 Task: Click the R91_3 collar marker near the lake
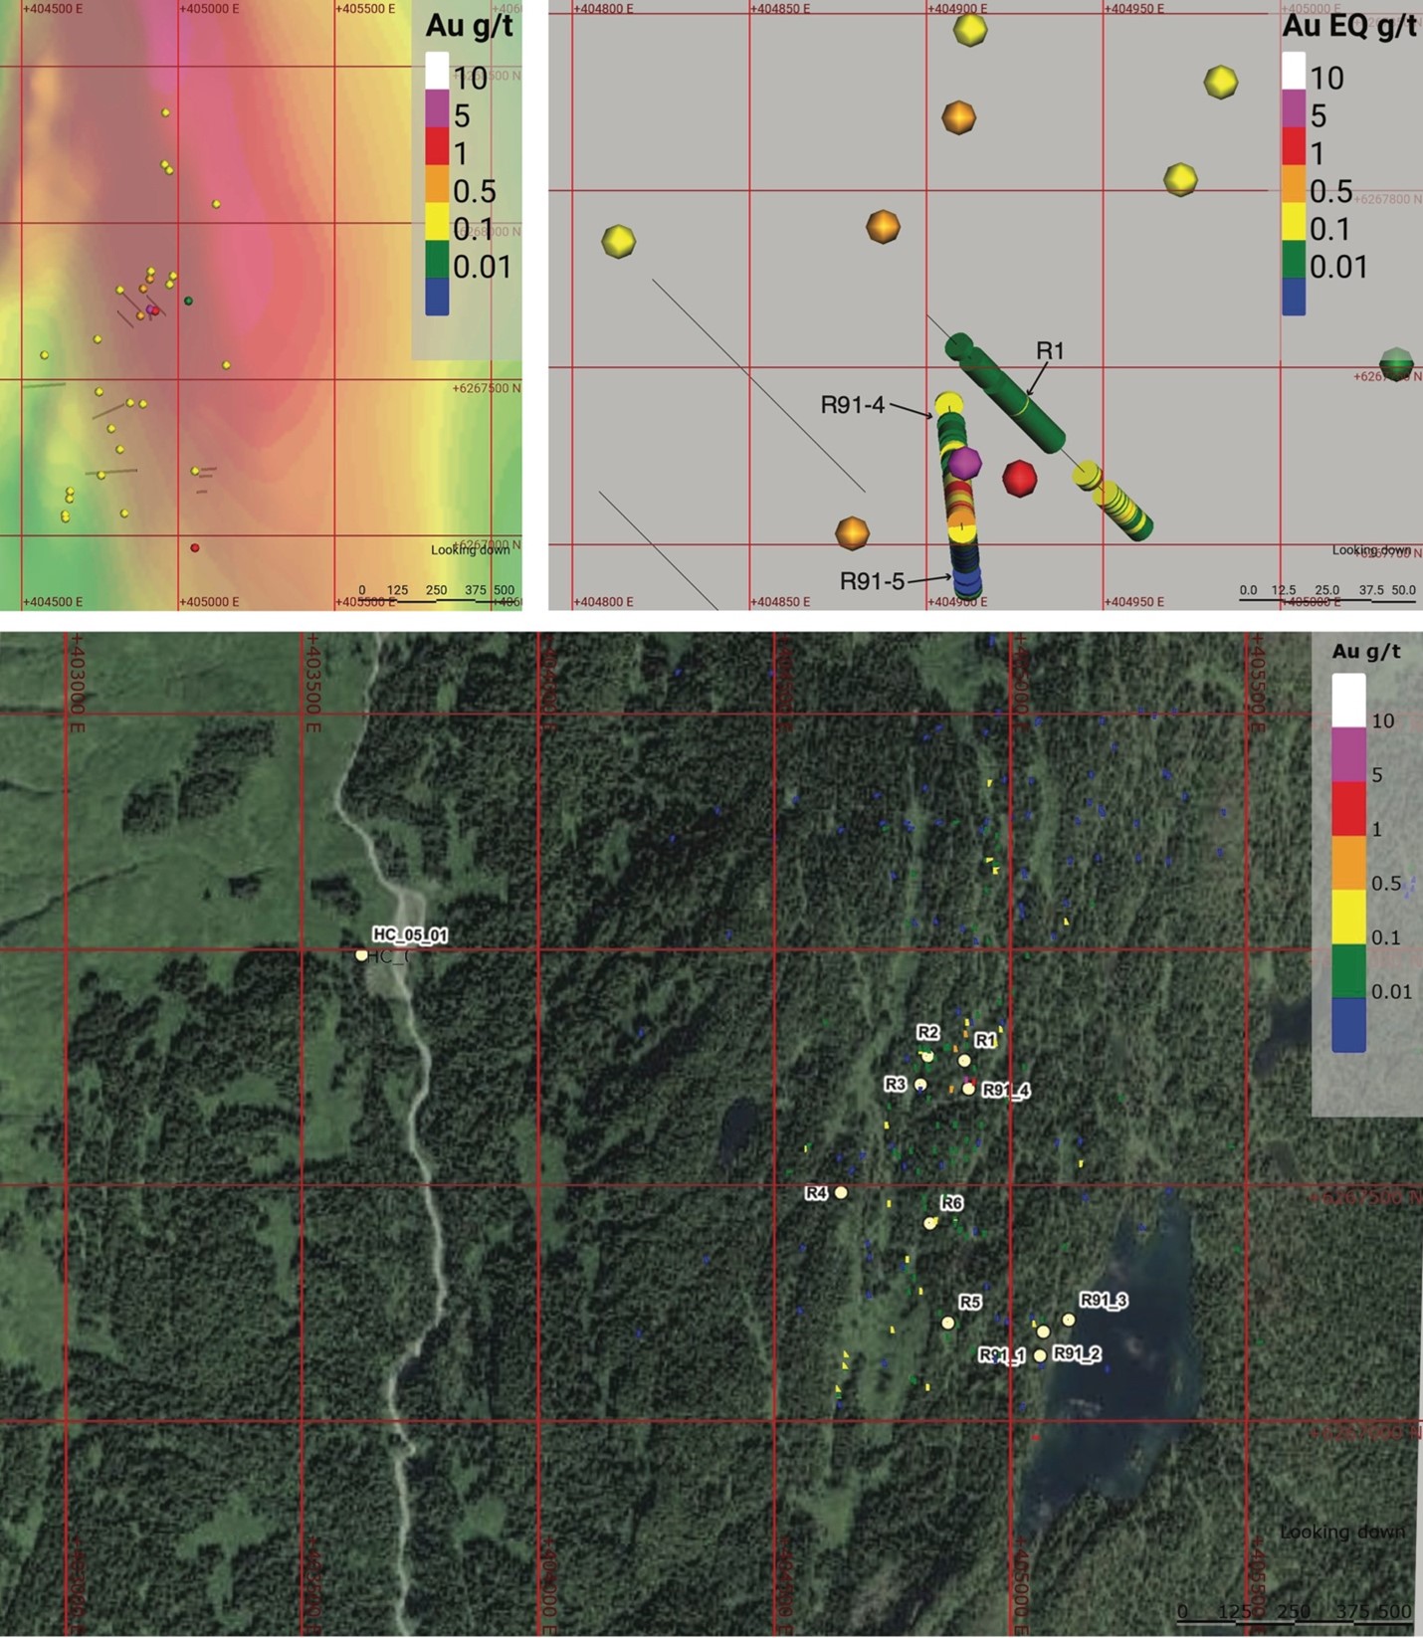pyautogui.click(x=1068, y=1320)
